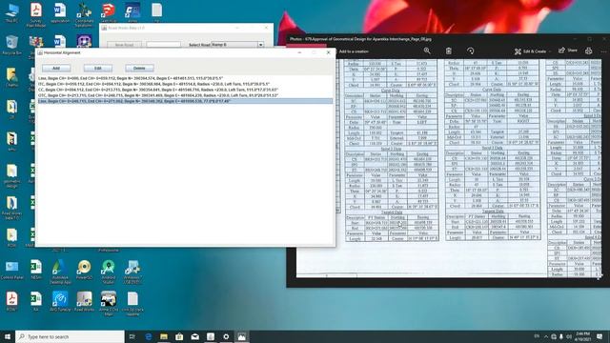Switch to the Photos app on the taskbar

click(x=241, y=336)
